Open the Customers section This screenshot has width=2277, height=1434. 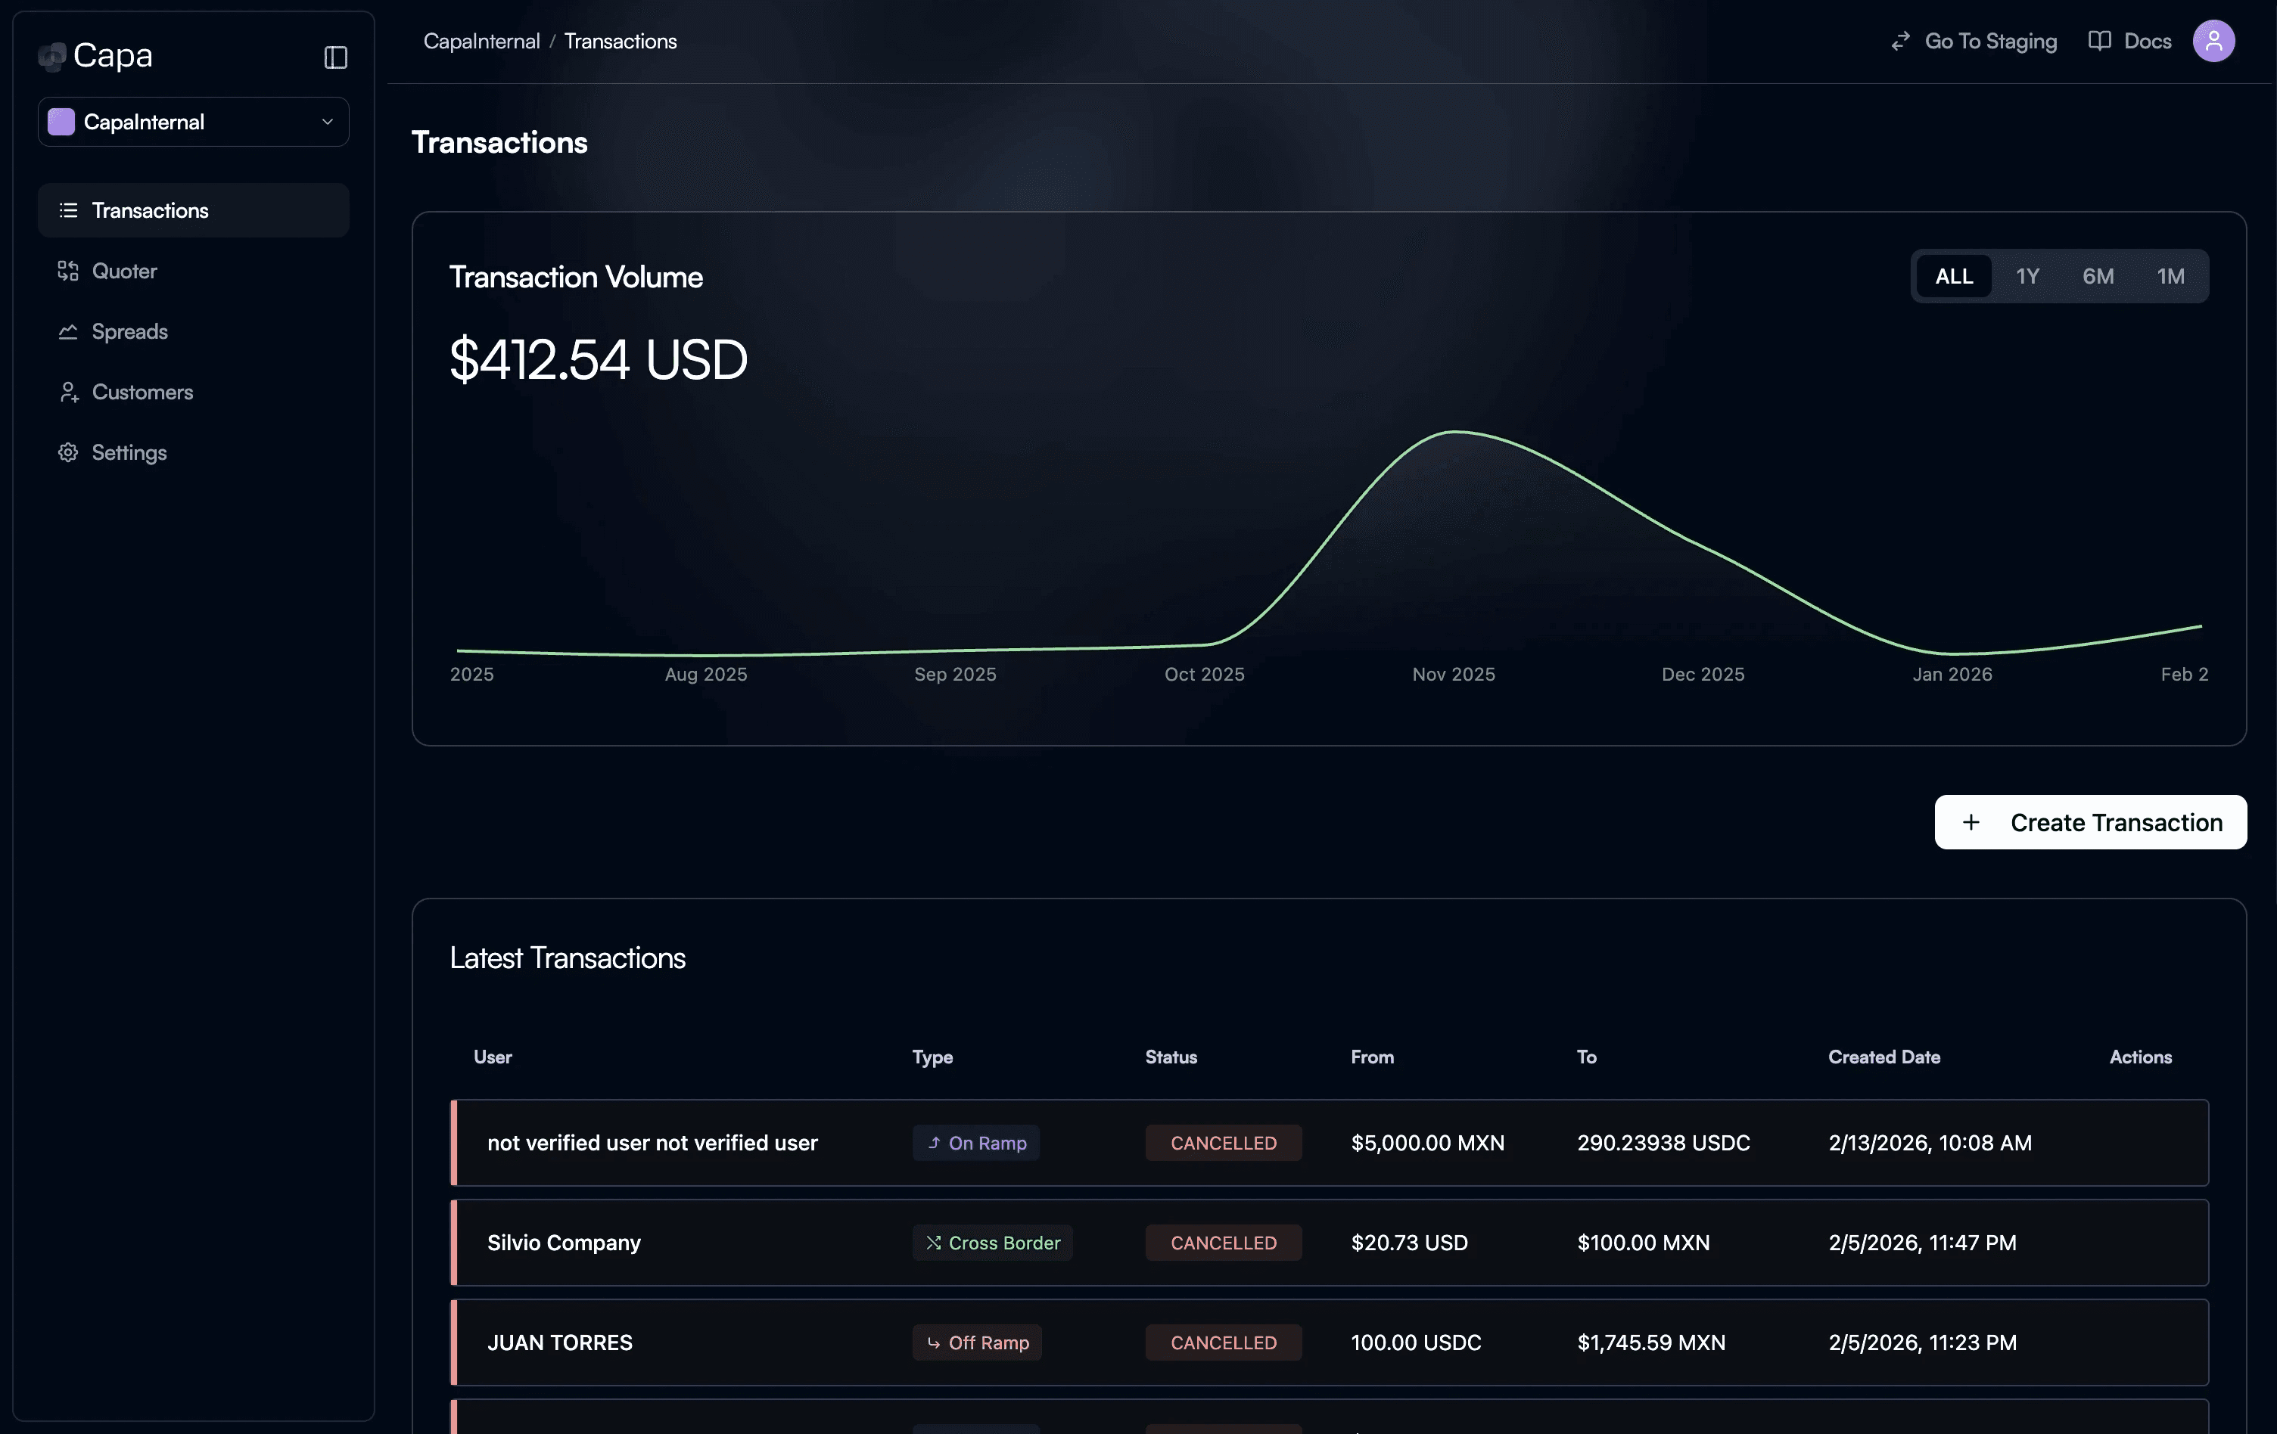(x=142, y=393)
